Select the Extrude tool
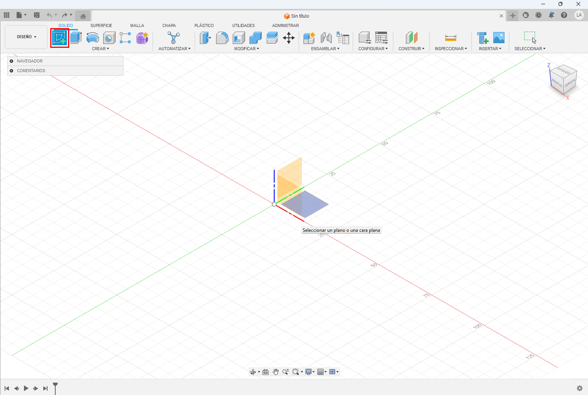 coord(76,38)
